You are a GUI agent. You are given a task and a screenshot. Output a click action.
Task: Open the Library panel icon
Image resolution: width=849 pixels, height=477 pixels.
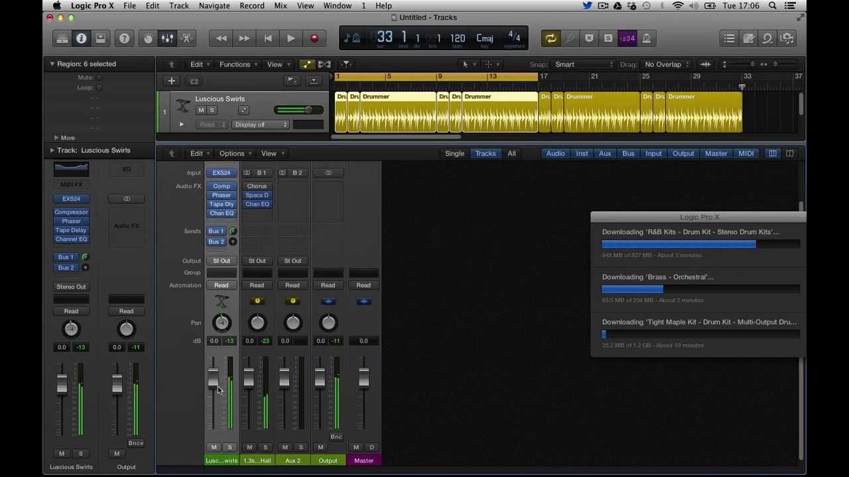coord(62,38)
